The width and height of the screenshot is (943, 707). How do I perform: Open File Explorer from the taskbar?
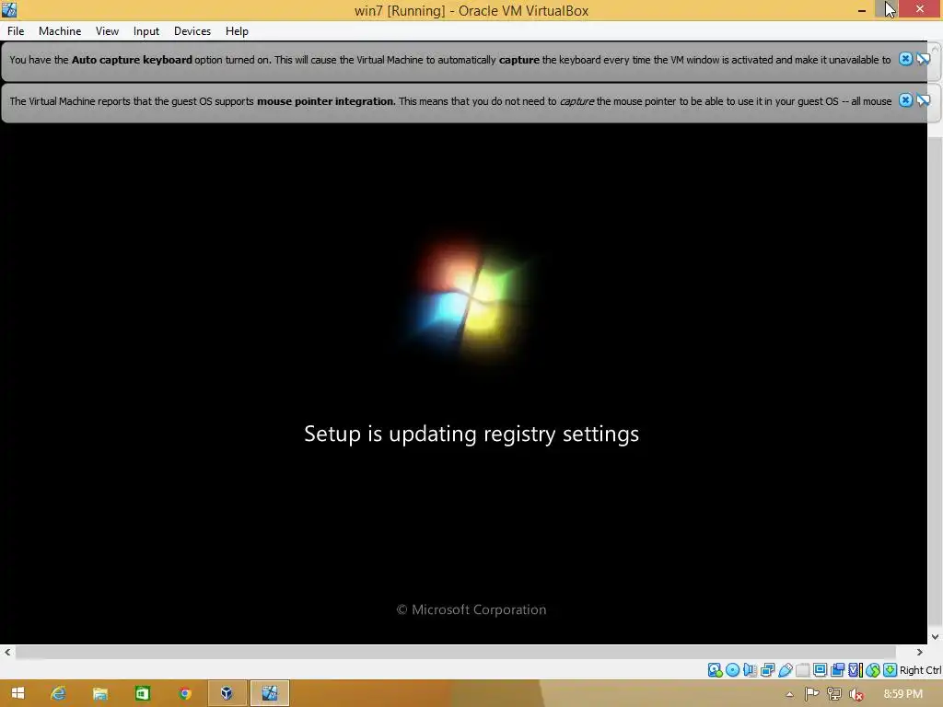point(99,693)
